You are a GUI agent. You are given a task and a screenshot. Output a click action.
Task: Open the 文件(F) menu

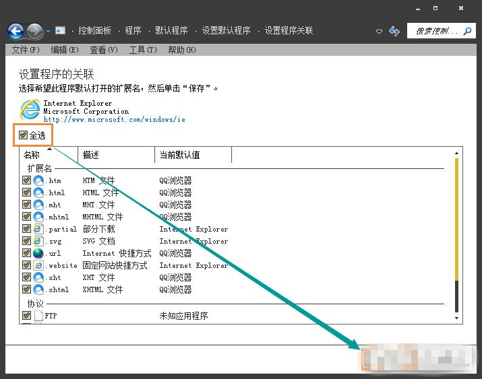tap(26, 50)
